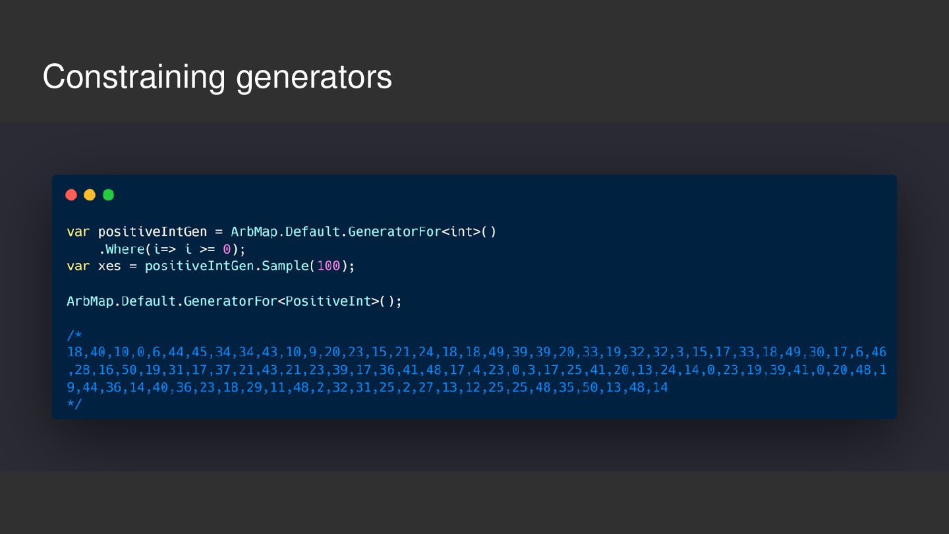Click 'ArbMap.Default' on the standalone line
949x534 pixels.
click(121, 301)
